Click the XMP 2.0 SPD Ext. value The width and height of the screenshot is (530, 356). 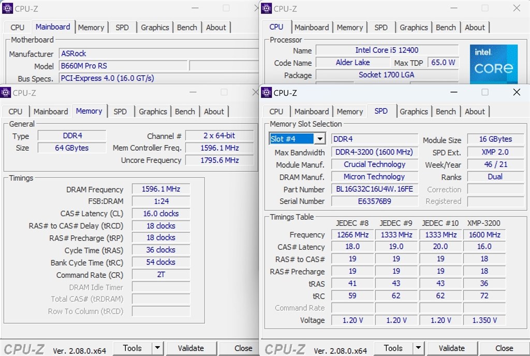pyautogui.click(x=495, y=152)
